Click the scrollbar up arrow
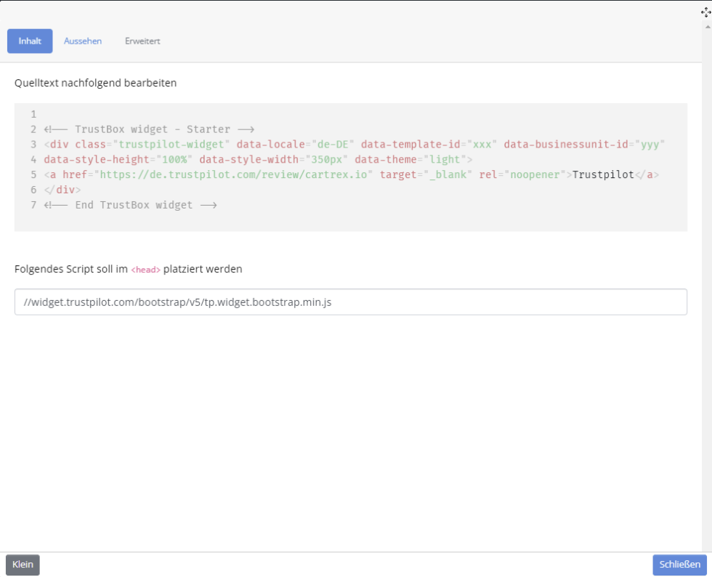The width and height of the screenshot is (712, 577). tap(708, 26)
